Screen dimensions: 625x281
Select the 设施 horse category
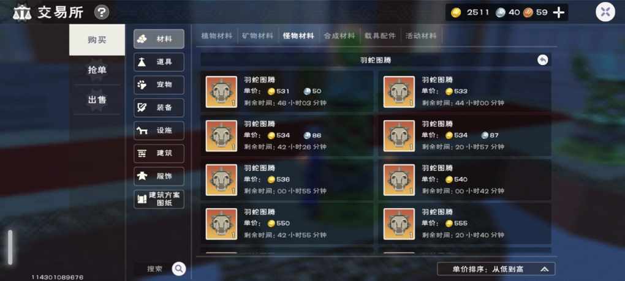pos(159,130)
